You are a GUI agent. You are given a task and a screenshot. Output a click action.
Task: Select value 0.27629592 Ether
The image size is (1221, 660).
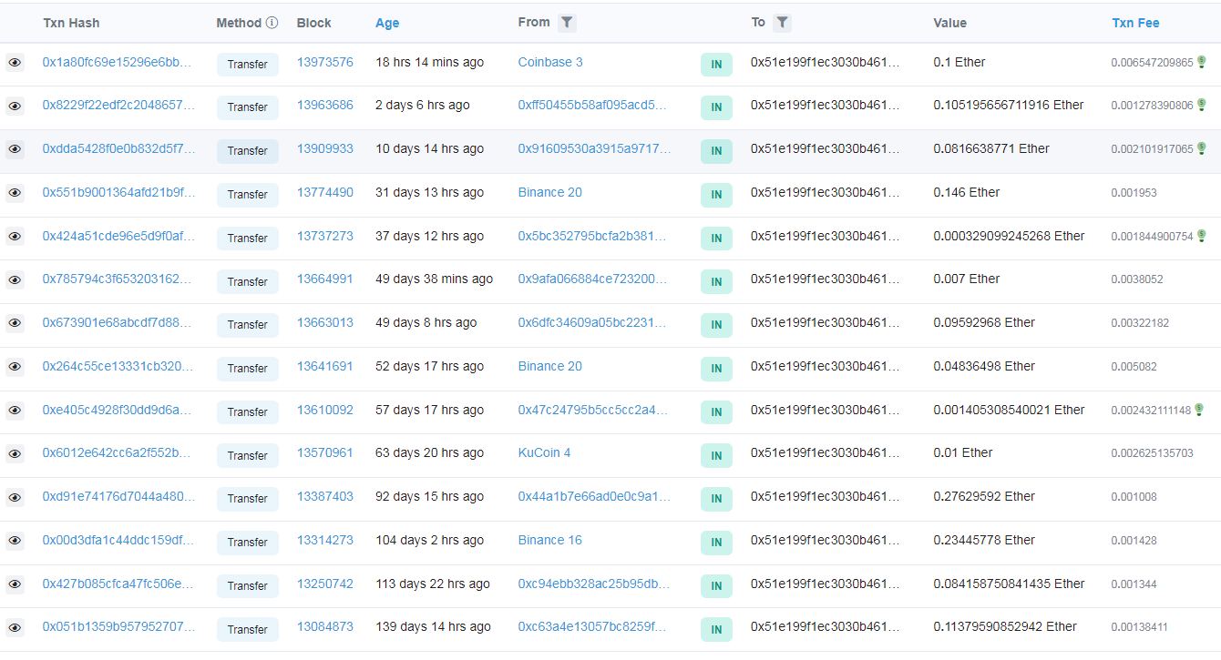984,496
